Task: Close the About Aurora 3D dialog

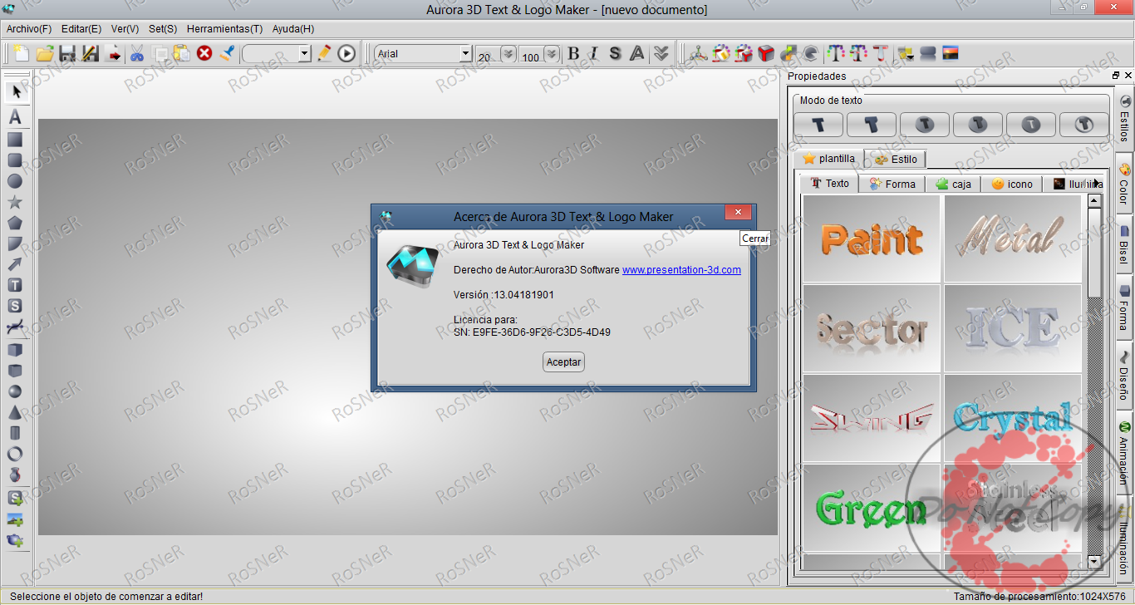Action: [738, 213]
